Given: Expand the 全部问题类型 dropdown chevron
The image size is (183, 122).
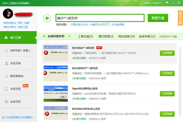Looking at the screenshot, I should [69, 36].
